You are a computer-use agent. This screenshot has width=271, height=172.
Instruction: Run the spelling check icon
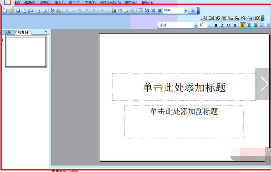52,11
